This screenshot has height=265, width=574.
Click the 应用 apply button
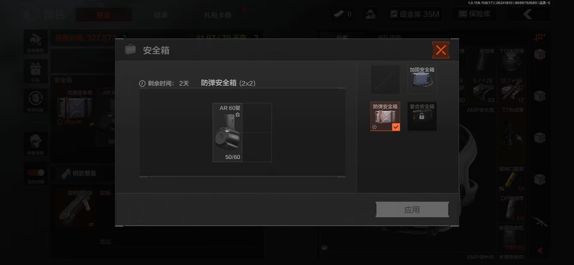(x=412, y=209)
